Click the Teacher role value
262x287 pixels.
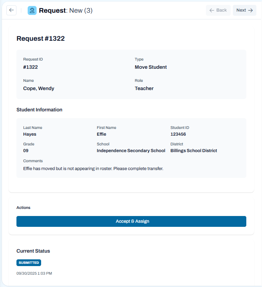[x=144, y=89]
